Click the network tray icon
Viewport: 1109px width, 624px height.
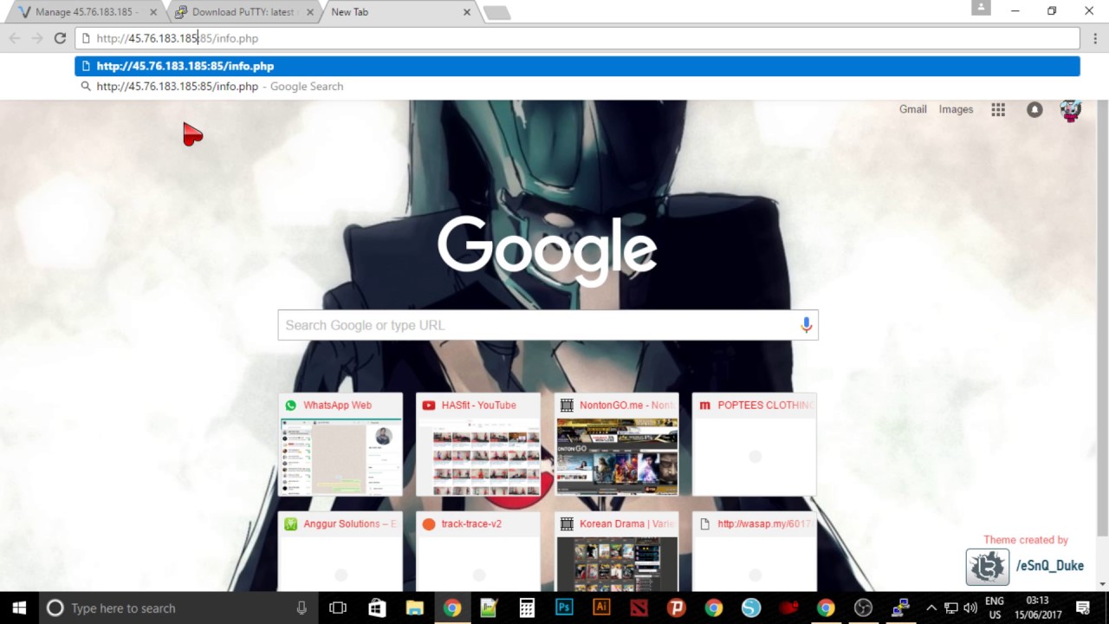point(950,608)
